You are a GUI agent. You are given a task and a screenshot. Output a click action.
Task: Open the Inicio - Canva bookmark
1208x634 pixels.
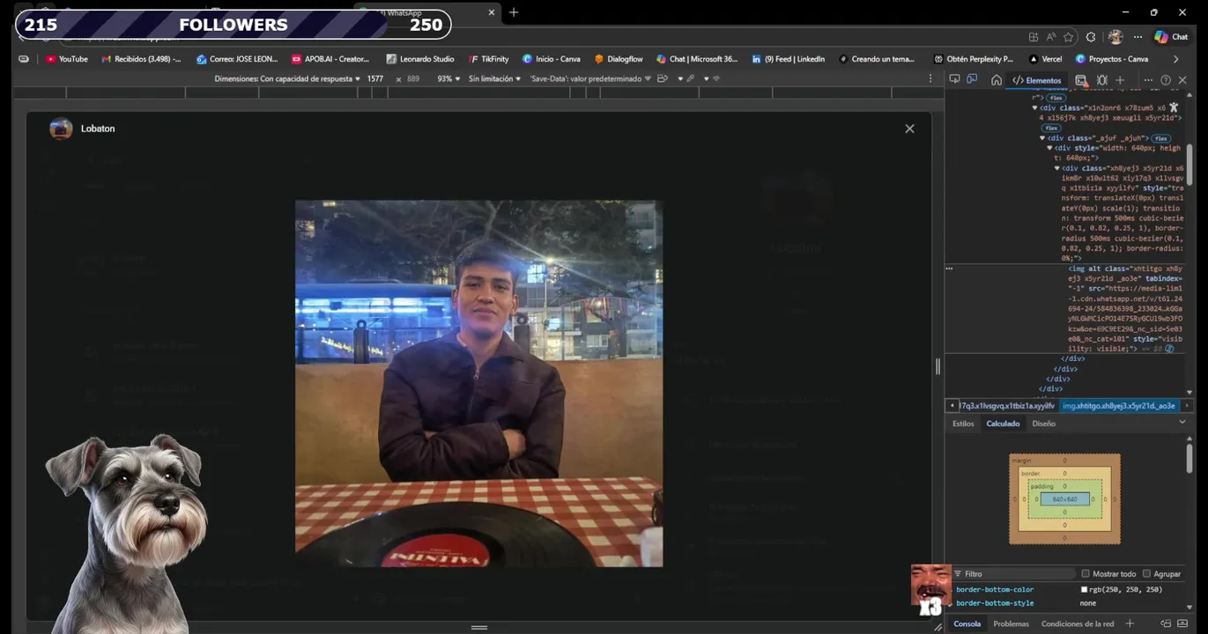(552, 59)
